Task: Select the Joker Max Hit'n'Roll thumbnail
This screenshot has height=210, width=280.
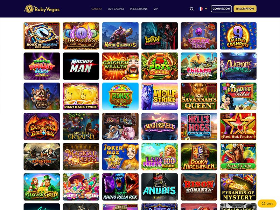Action: click(x=120, y=156)
